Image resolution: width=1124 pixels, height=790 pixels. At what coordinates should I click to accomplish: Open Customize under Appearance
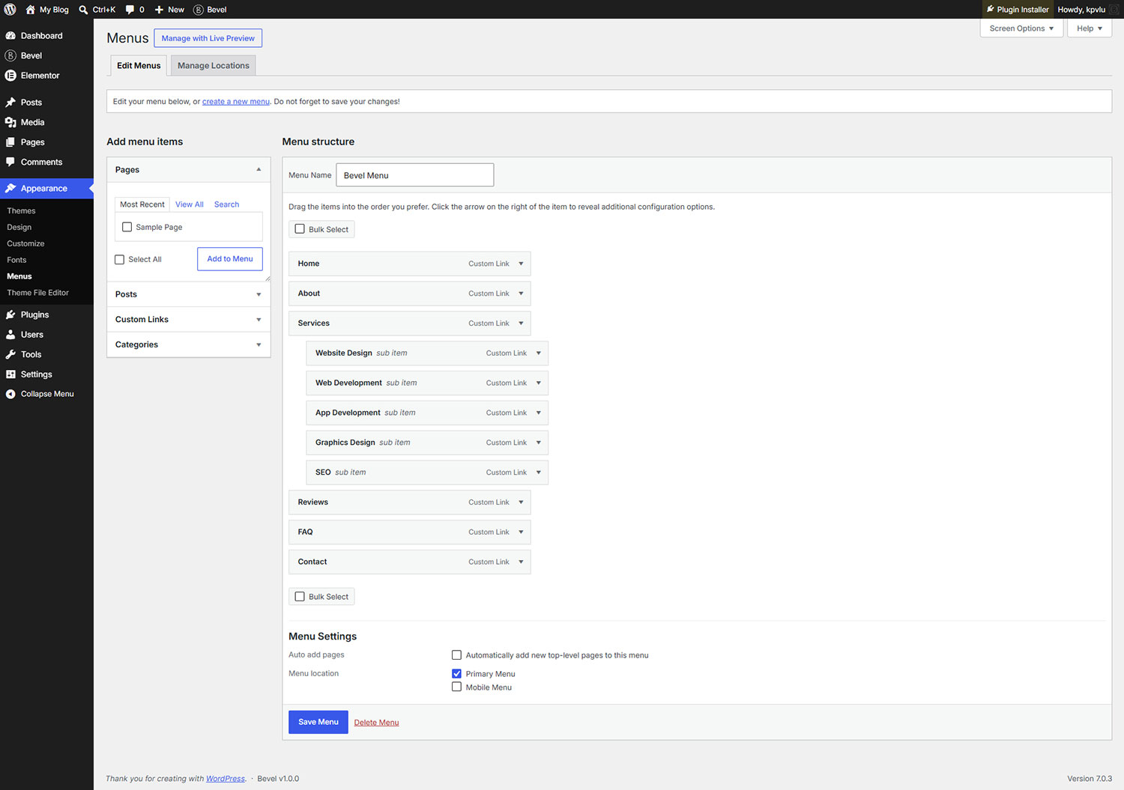[25, 243]
